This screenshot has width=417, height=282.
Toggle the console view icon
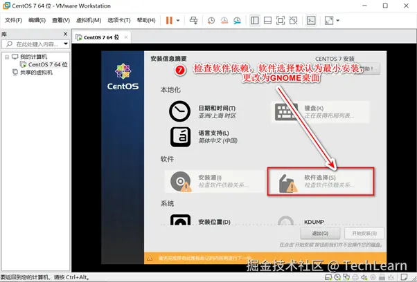tap(311, 21)
